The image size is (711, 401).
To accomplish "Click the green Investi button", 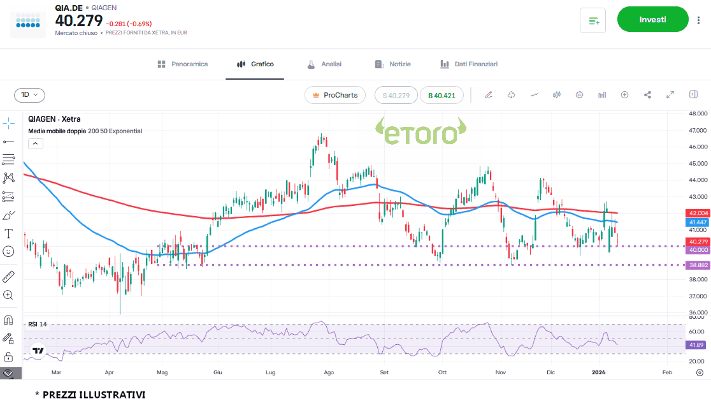I will tap(652, 20).
